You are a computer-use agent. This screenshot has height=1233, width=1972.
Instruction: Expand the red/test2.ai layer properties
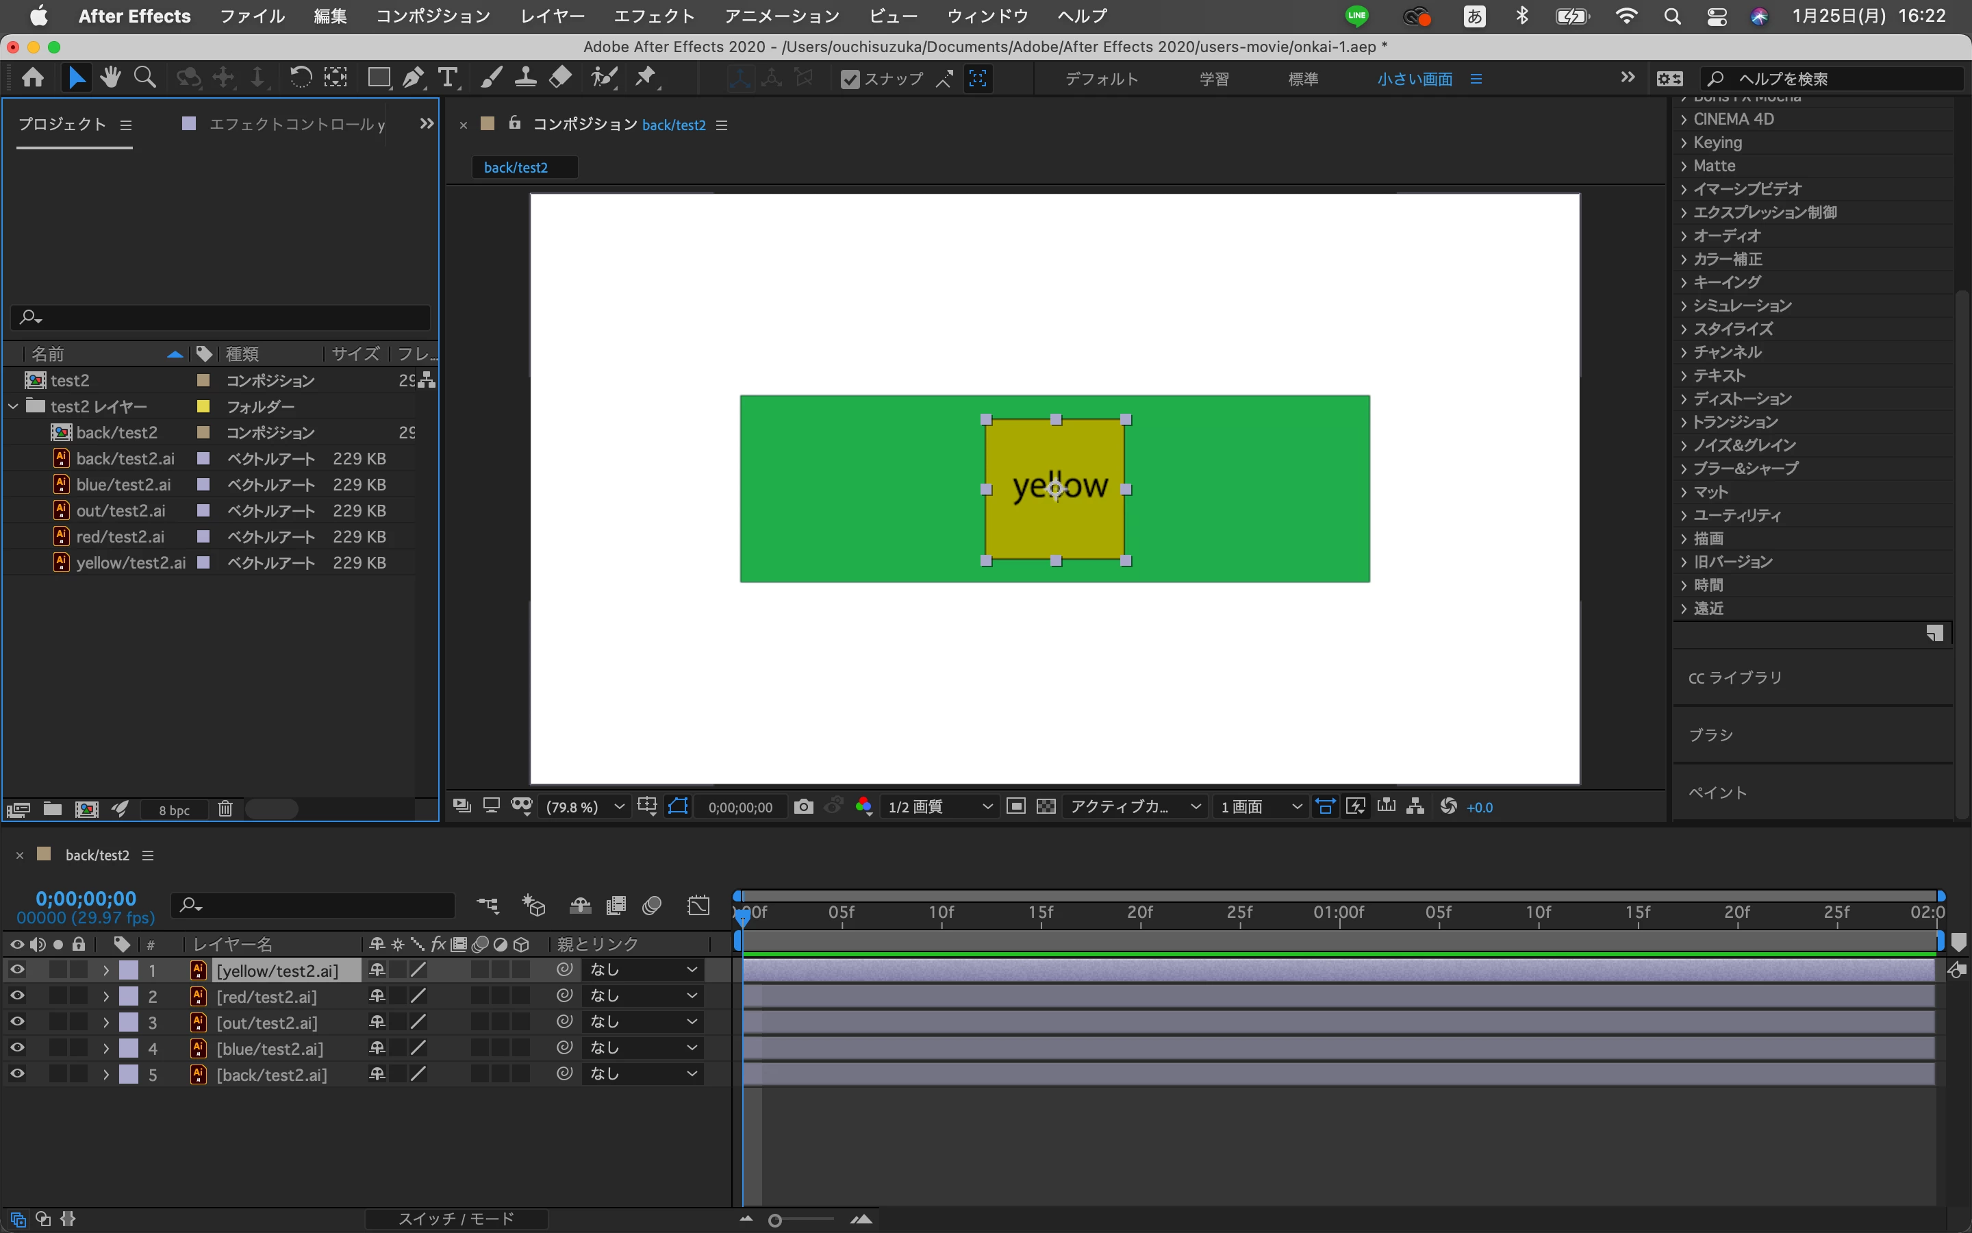(x=106, y=997)
